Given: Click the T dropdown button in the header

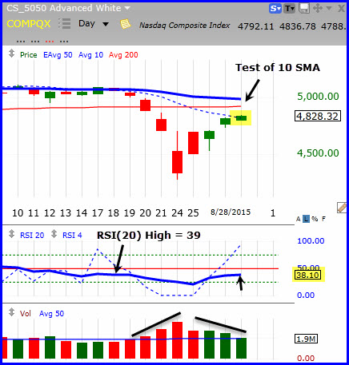Looking at the screenshot, I should coord(289,9).
